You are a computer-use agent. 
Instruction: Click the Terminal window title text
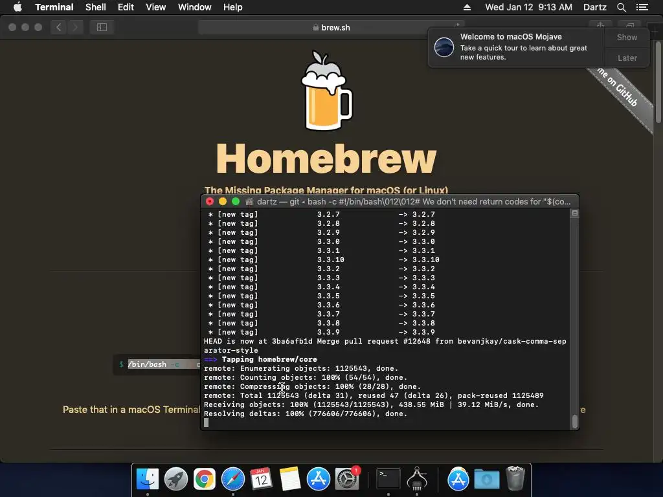pyautogui.click(x=414, y=202)
